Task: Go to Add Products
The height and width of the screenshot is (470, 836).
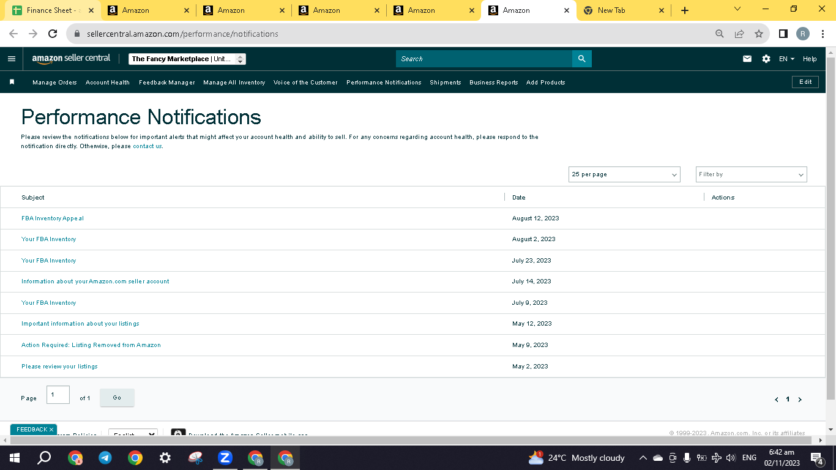Action: click(546, 83)
